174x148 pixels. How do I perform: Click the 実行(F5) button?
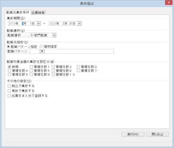click(133, 134)
